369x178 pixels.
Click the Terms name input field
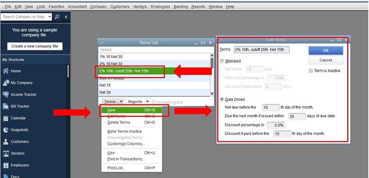click(x=262, y=50)
